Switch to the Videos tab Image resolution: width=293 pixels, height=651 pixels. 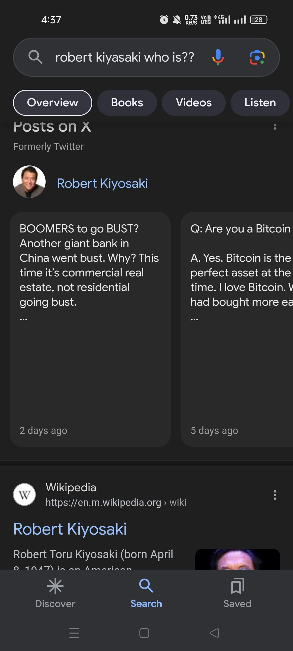coord(194,103)
